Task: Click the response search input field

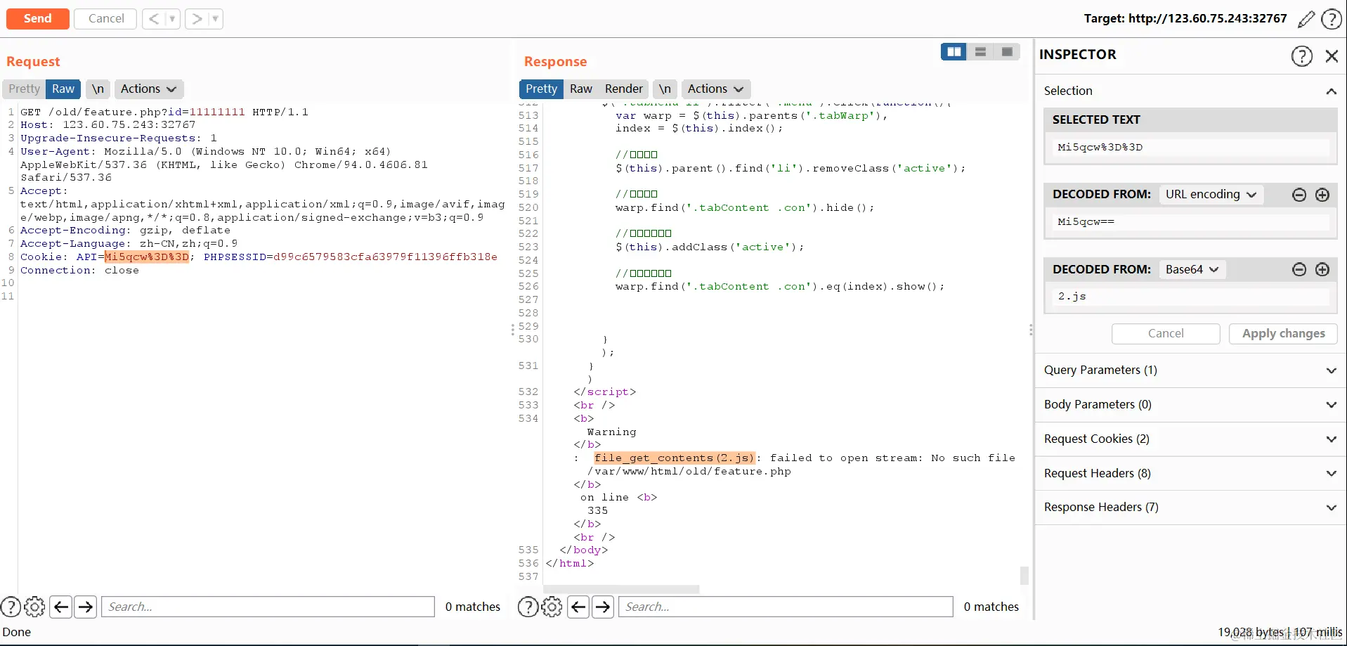Action: [x=786, y=607]
